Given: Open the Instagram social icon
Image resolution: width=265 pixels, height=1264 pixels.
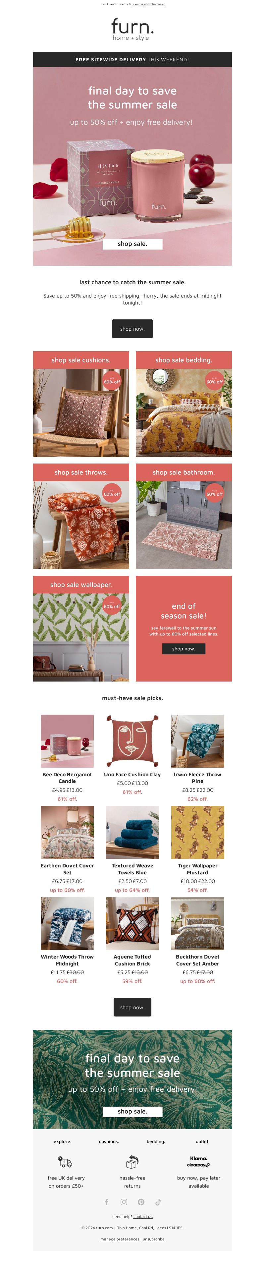Looking at the screenshot, I should [x=124, y=1202].
